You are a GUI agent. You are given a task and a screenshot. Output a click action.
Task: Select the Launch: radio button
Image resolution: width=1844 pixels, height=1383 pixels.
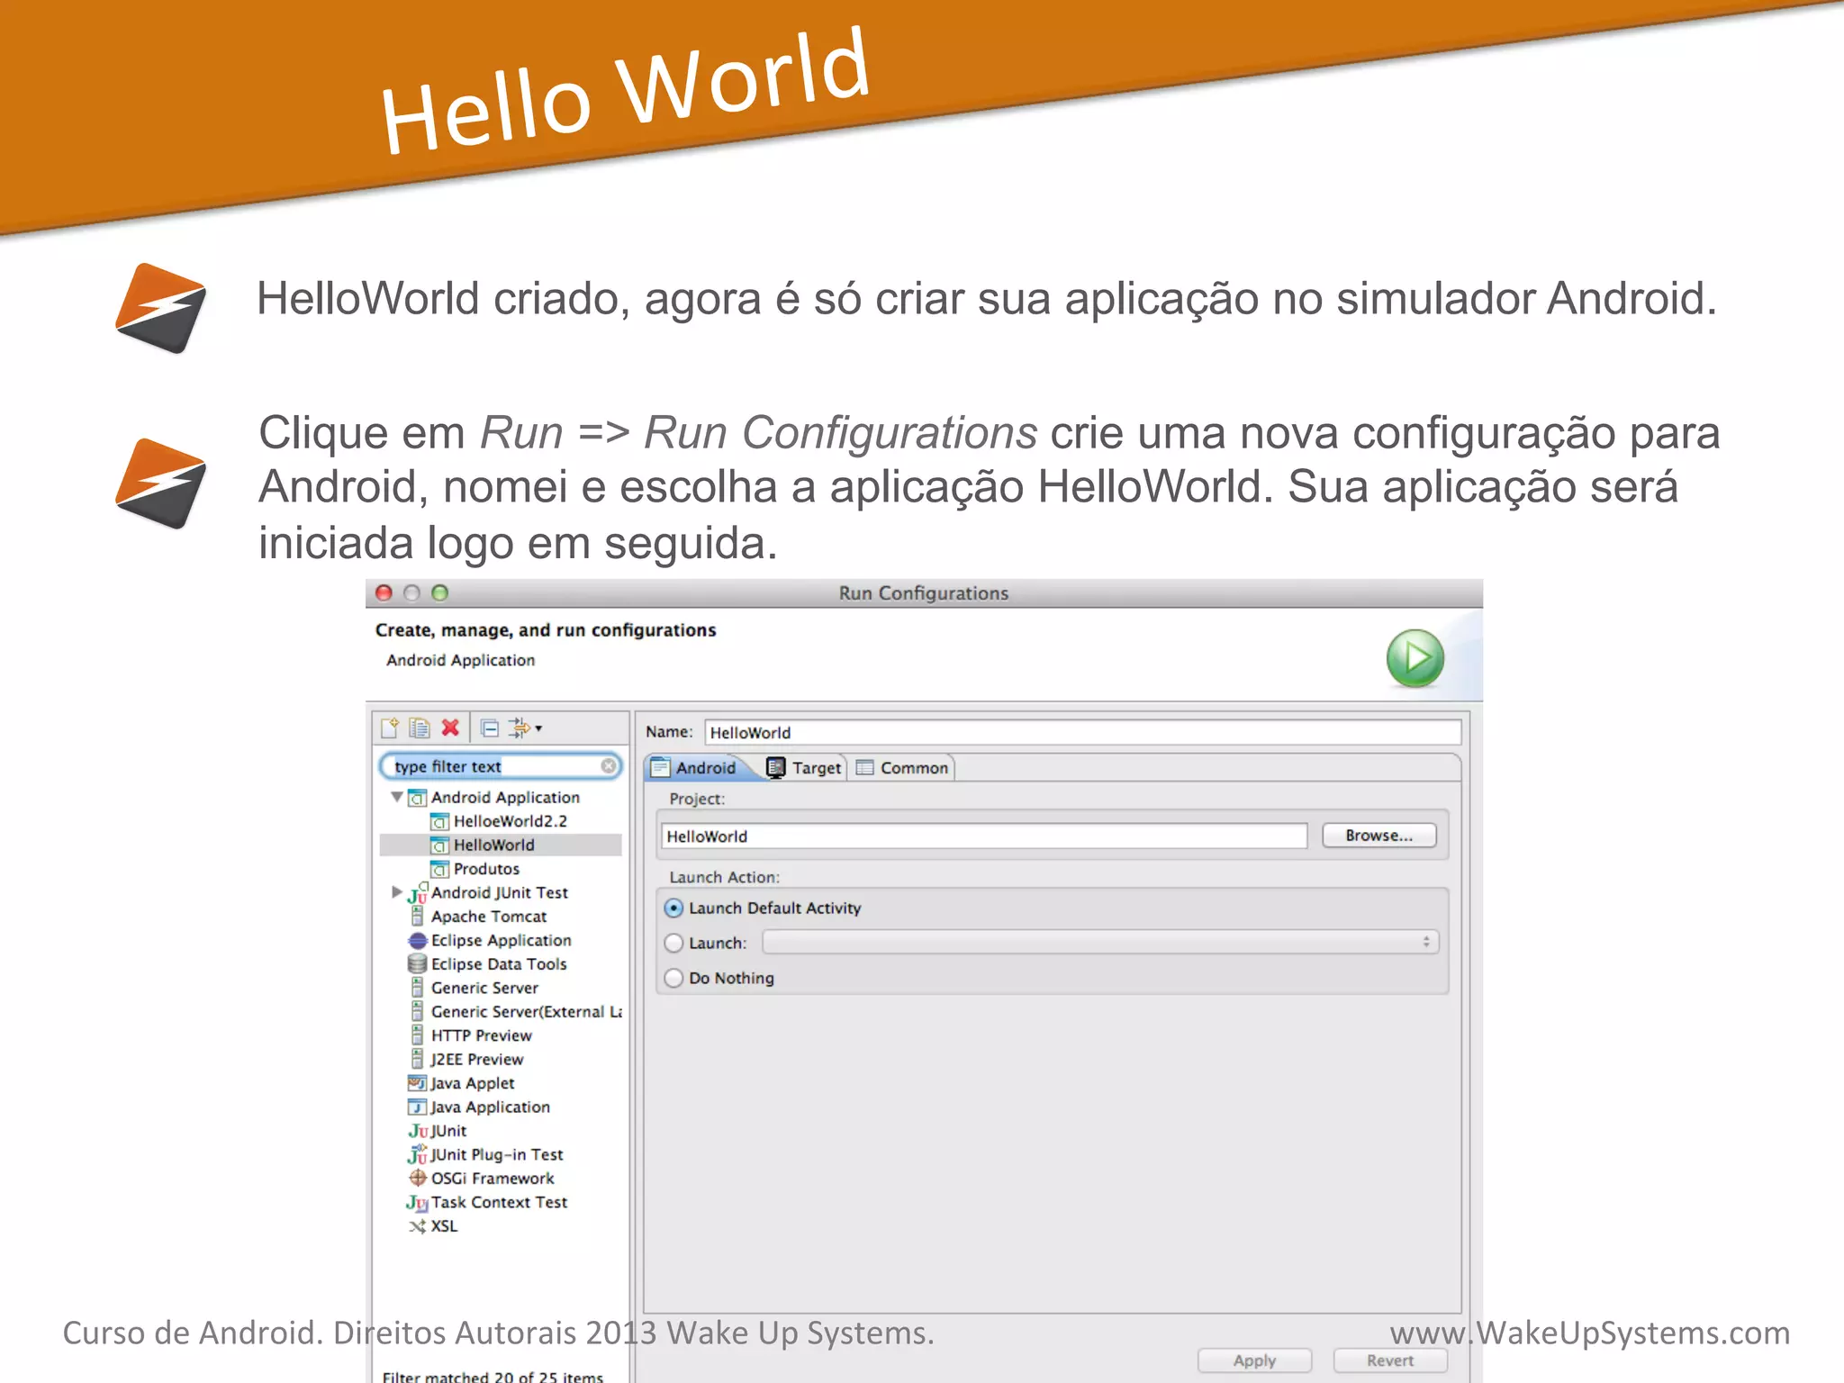(673, 943)
